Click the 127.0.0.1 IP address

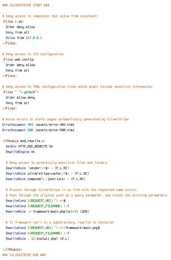[34, 38]
